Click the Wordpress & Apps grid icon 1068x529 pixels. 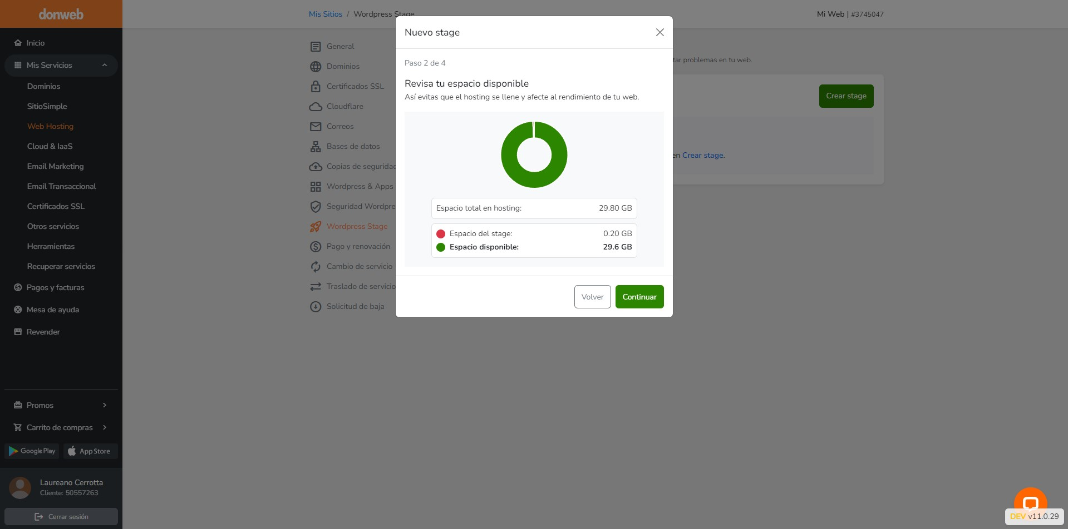(316, 187)
